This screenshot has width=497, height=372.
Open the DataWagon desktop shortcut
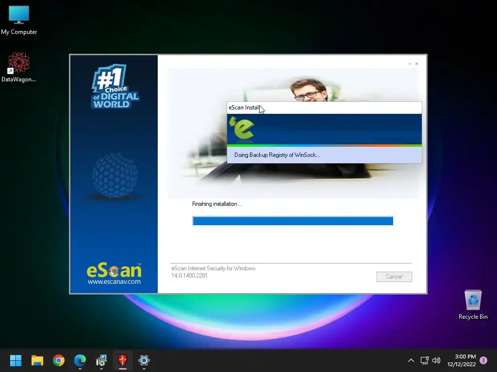click(19, 67)
